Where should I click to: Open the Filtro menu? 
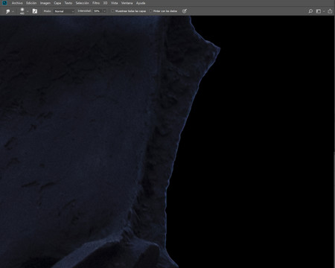[x=96, y=3]
